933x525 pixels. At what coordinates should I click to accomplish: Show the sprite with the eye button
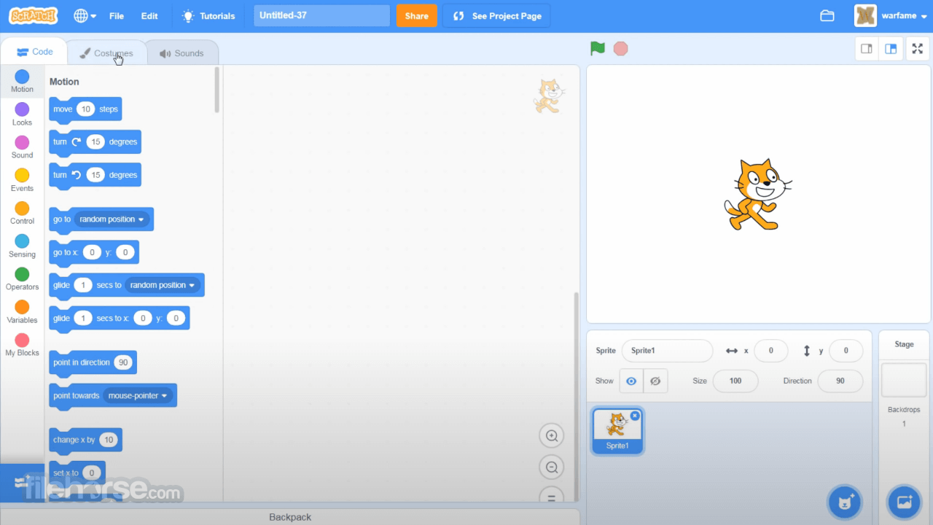[x=631, y=381]
